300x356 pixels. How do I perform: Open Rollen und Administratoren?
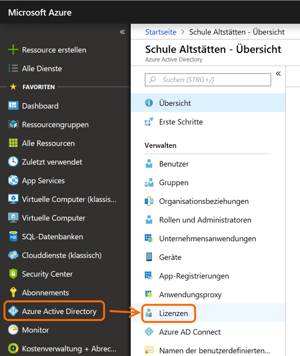tap(205, 220)
